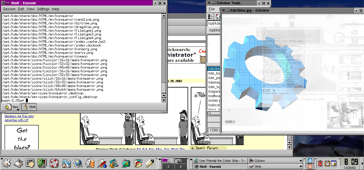This screenshot has height=170, width=364.
Task: Follow the Advertise with UF link
Action: point(16,120)
